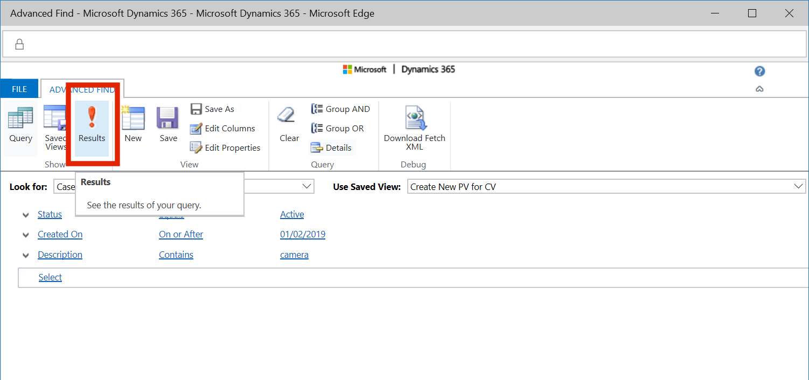Download Fetch XML file

(x=414, y=129)
